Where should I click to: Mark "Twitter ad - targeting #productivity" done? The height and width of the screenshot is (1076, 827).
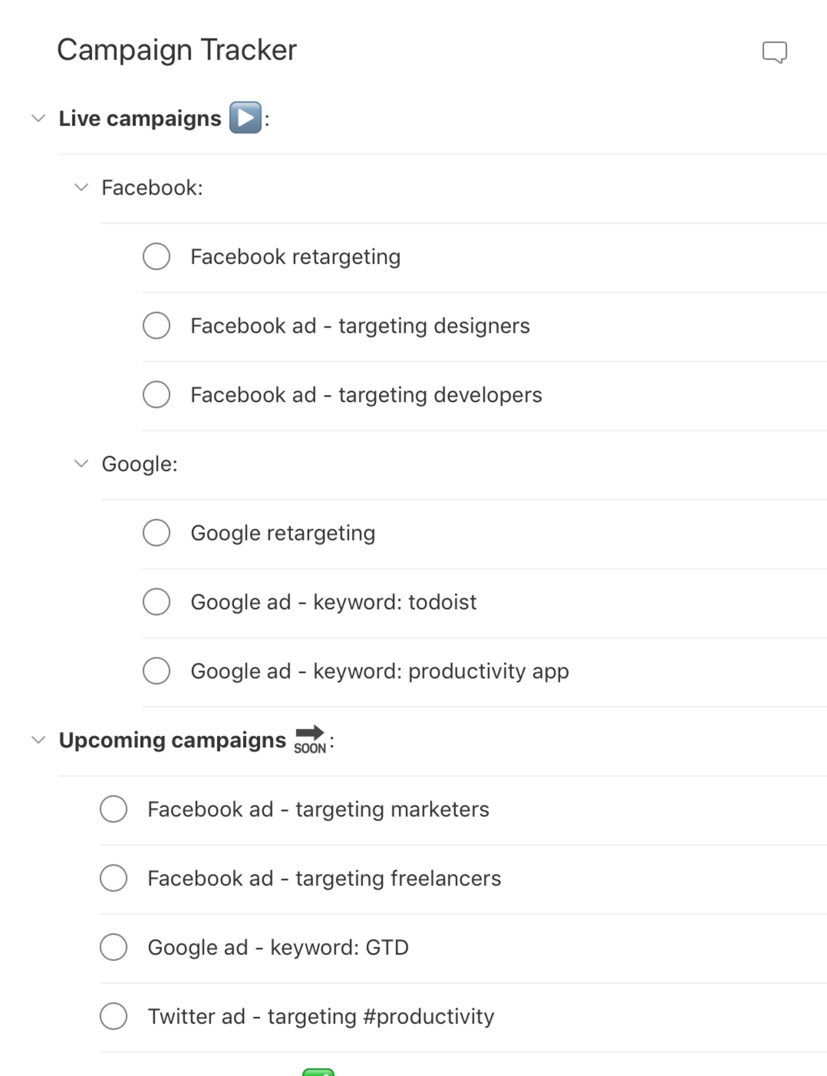tap(114, 1016)
